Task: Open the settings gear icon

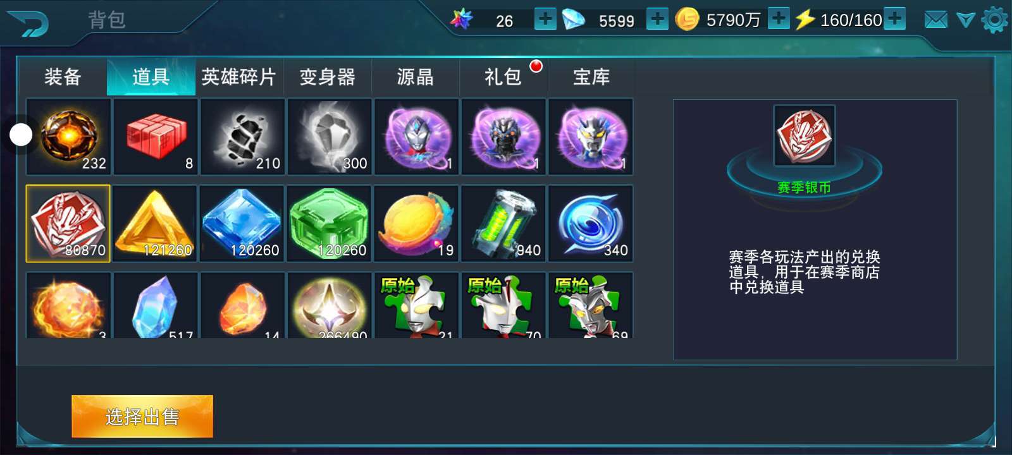Action: (x=996, y=20)
